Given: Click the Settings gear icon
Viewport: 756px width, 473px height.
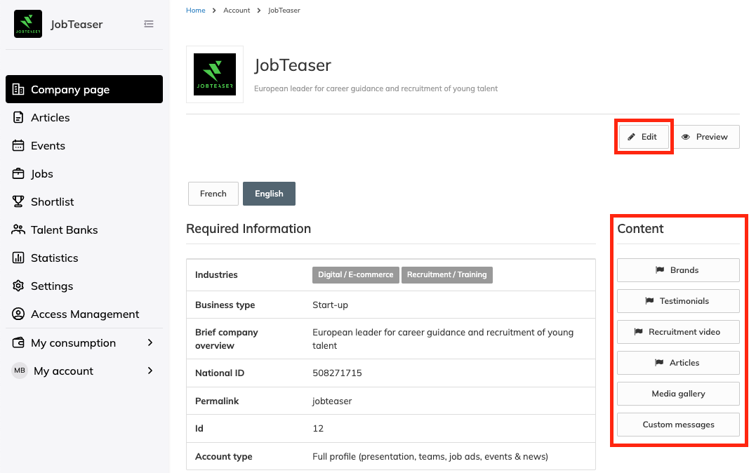Looking at the screenshot, I should pos(18,286).
